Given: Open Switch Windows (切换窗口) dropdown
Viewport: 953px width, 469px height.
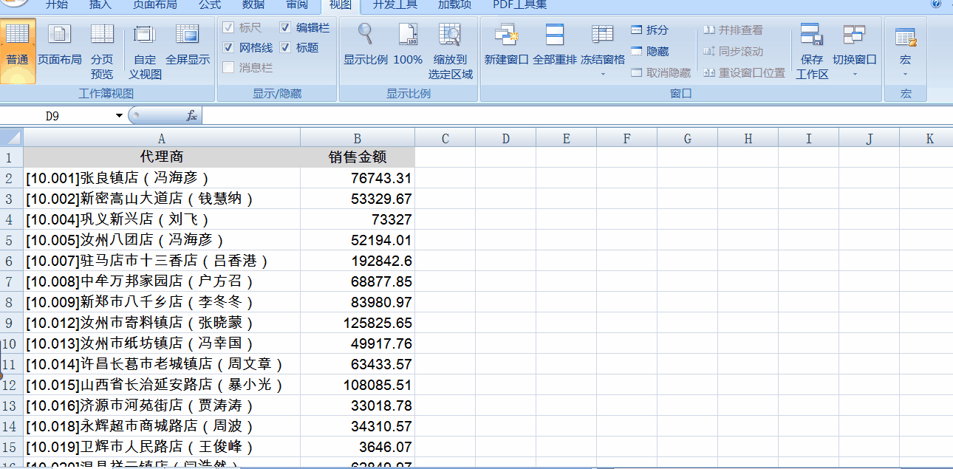Looking at the screenshot, I should [854, 50].
